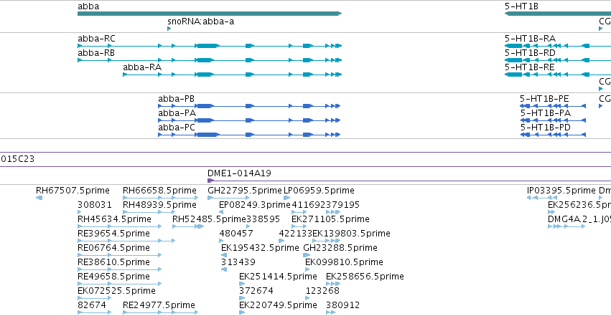Click the 5-HT1B gene span bar
This screenshot has height=316, width=611.
pyautogui.click(x=558, y=14)
